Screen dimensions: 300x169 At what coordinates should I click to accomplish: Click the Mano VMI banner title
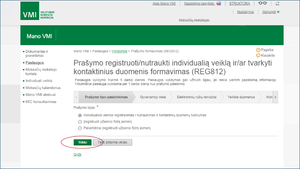point(39,36)
